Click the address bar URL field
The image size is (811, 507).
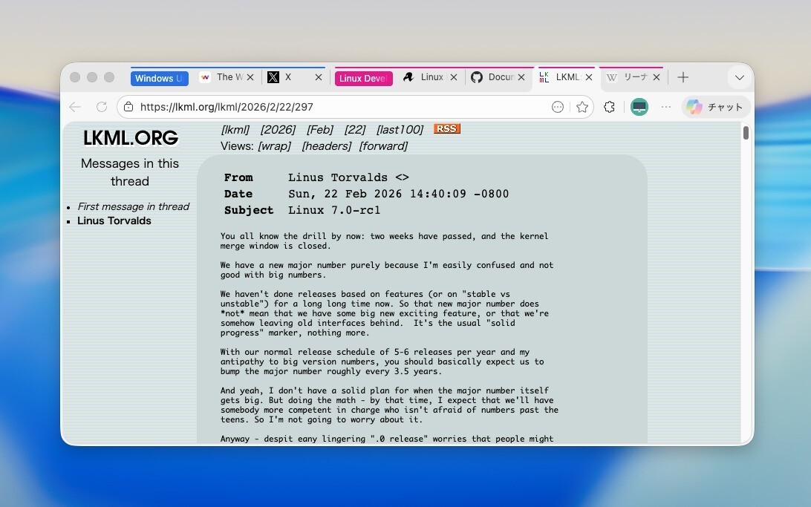click(334, 107)
